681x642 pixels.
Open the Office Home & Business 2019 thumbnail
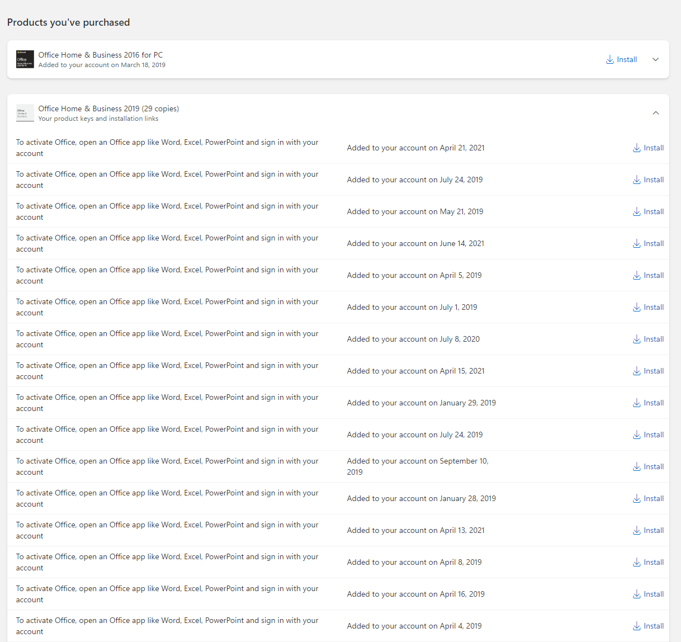[x=25, y=113]
